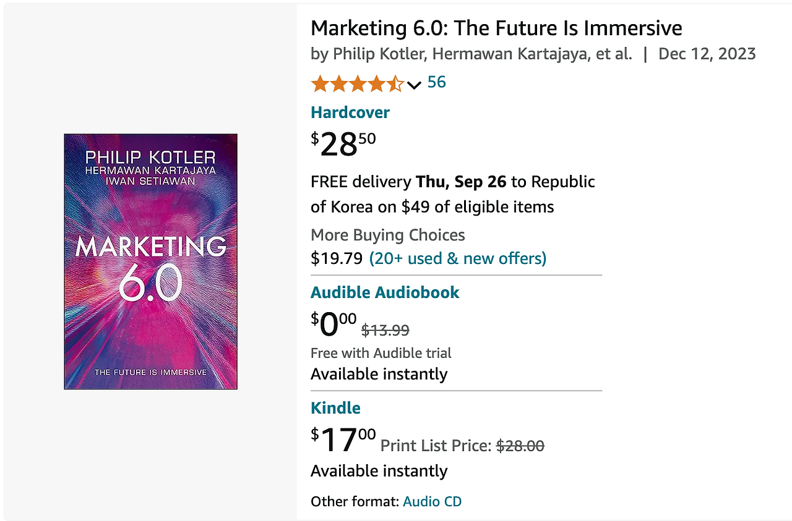Click the Dec 12, 2023 publication date
Viewport: 792px width, 521px height.
(707, 54)
